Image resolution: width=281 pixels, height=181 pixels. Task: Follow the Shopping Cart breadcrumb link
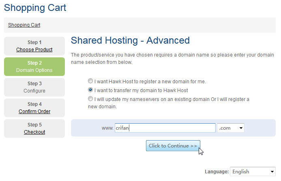click(x=24, y=25)
